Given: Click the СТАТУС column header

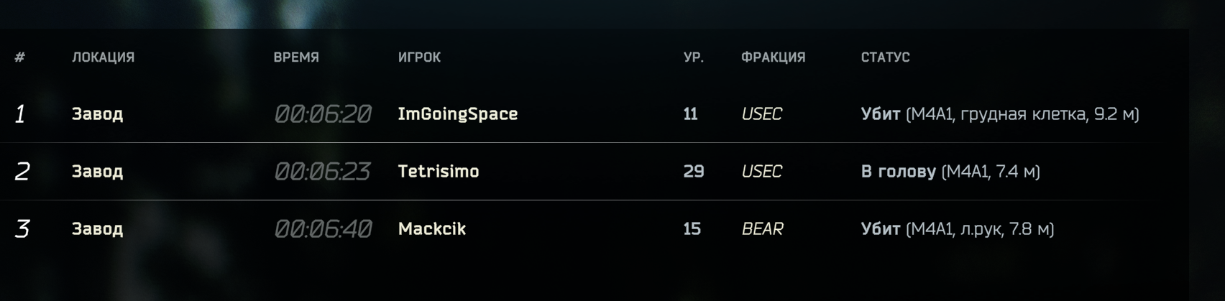Looking at the screenshot, I should pyautogui.click(x=885, y=57).
